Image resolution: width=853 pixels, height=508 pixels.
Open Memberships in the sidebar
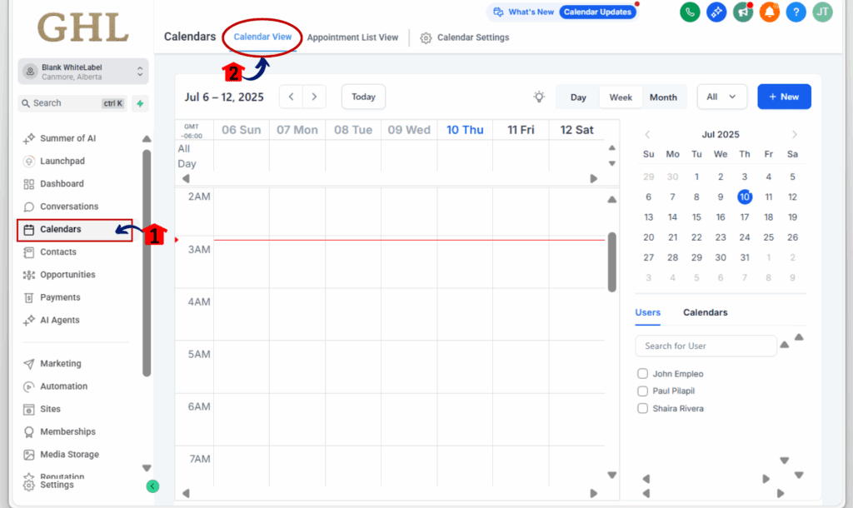coord(67,432)
